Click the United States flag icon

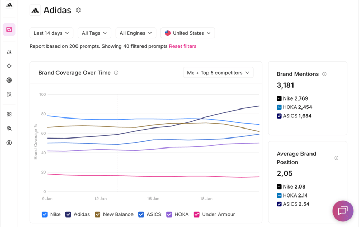(168, 33)
